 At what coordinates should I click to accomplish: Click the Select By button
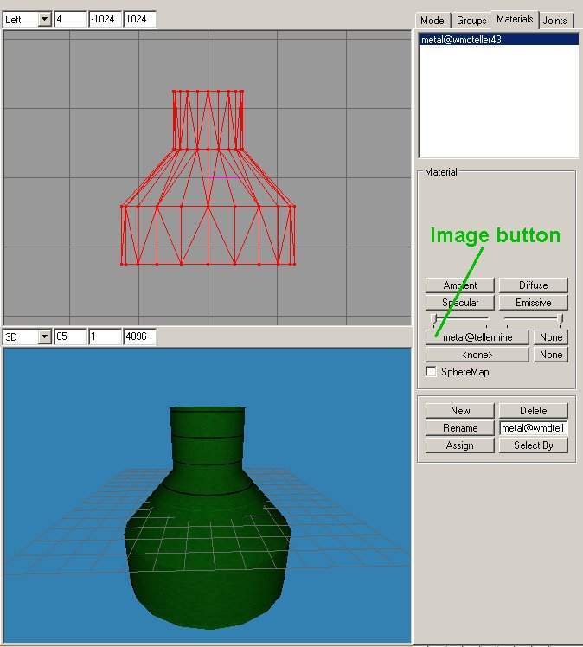[533, 445]
